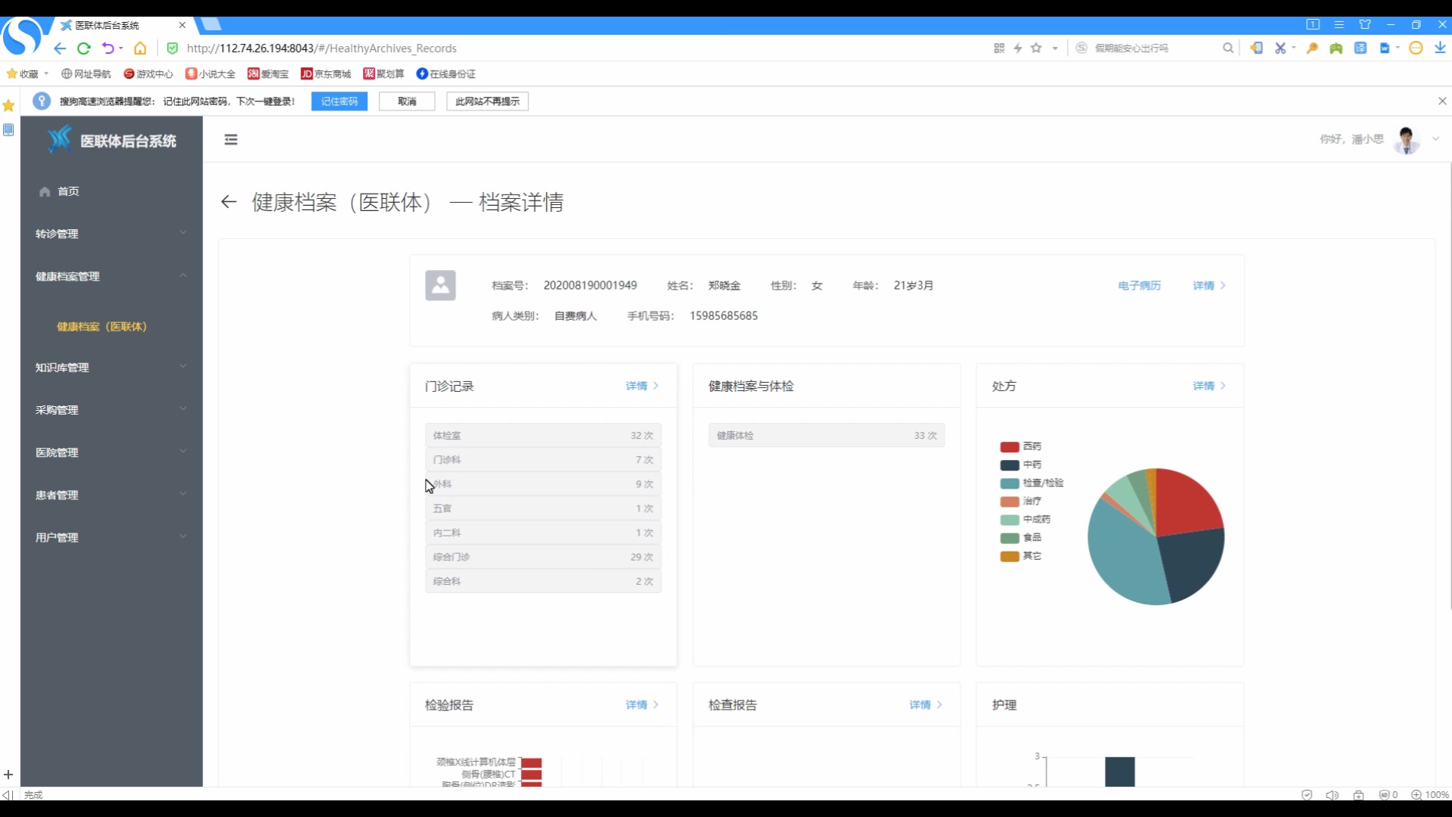Open 在线身份证 bookmark
Screen dimensions: 1452x817
[446, 73]
